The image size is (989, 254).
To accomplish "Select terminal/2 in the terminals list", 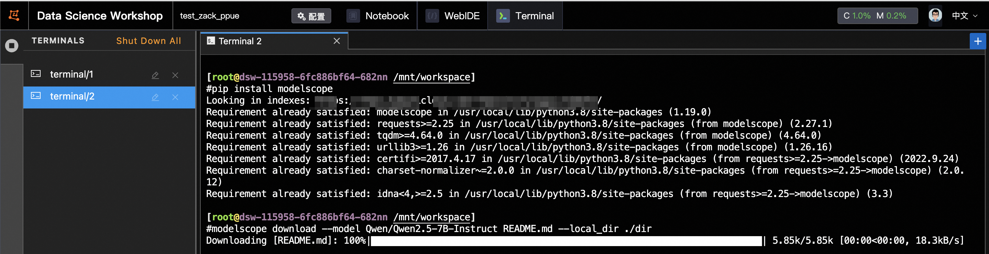I will pyautogui.click(x=72, y=96).
